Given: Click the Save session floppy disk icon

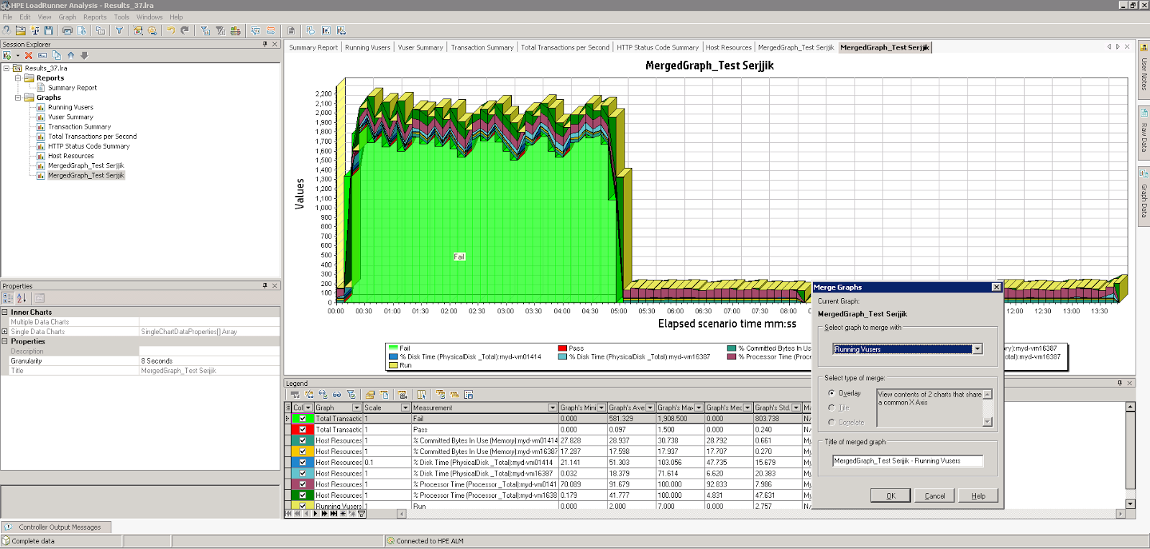Looking at the screenshot, I should coord(49,30).
